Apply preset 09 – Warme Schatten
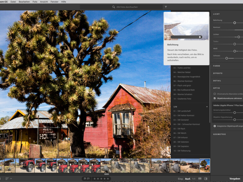This screenshot has height=182, width=243. click(x=183, y=94)
